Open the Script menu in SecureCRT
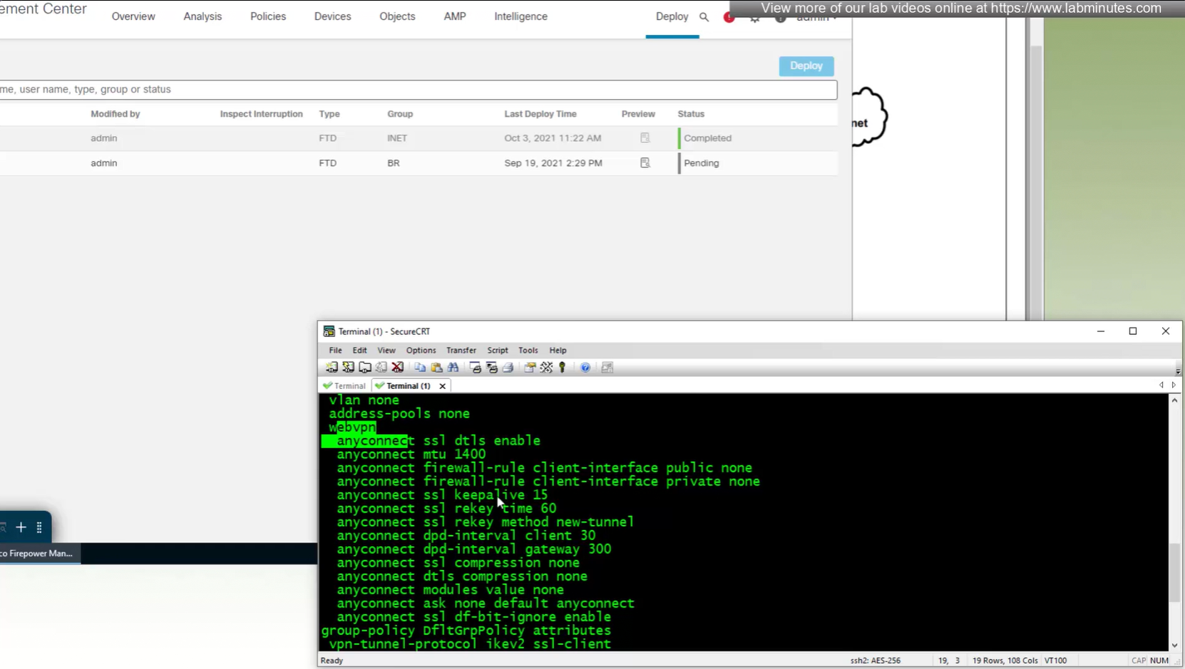The width and height of the screenshot is (1185, 669). (x=497, y=351)
